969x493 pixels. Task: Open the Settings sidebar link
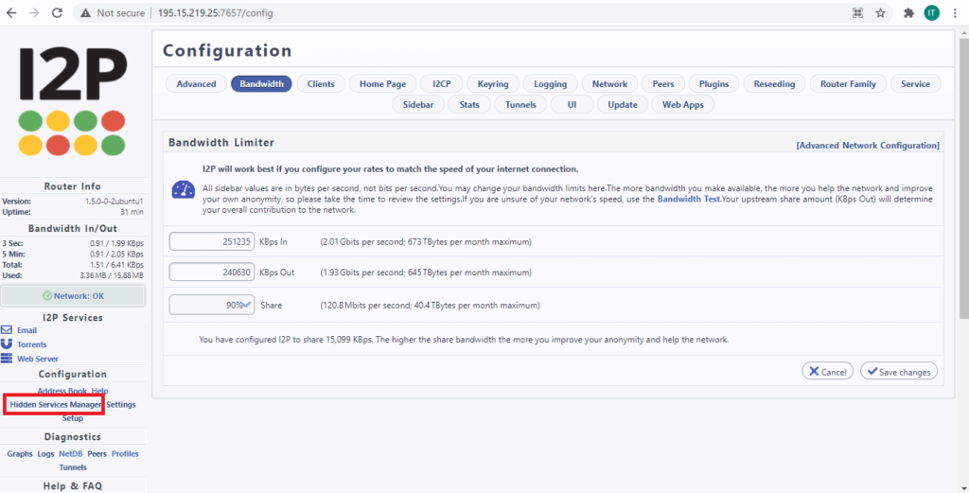[120, 405]
